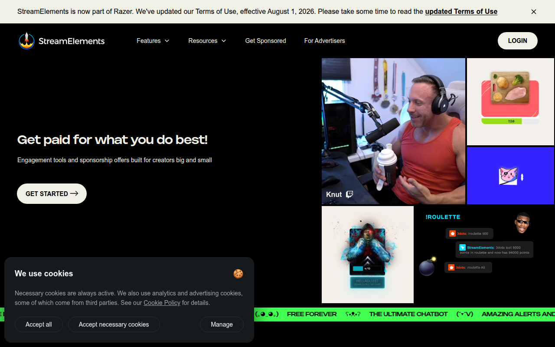Click the 'Get paid for what you do best!' headline
This screenshot has width=555, height=347.
point(112,140)
